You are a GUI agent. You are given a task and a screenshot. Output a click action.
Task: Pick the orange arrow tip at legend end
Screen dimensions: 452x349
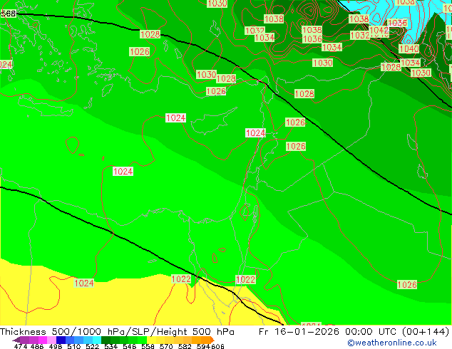pos(212,340)
